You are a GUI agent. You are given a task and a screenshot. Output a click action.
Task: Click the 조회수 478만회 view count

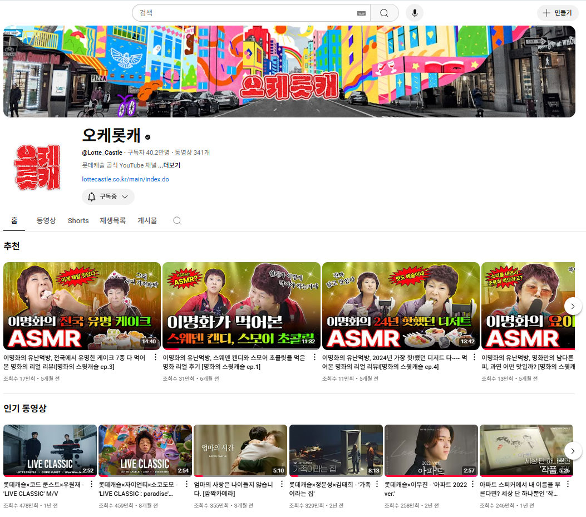21,505
